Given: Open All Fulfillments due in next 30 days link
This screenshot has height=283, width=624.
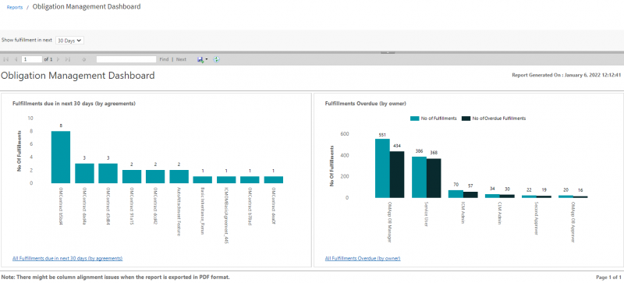Looking at the screenshot, I should (x=68, y=258).
